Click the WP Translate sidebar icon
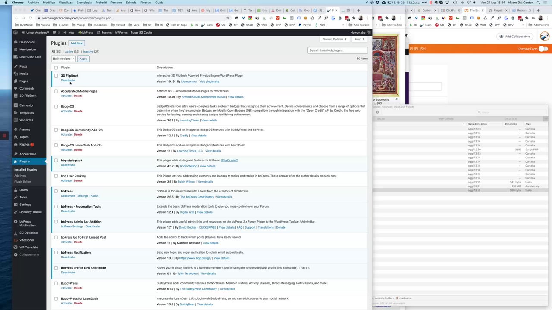 (16, 247)
